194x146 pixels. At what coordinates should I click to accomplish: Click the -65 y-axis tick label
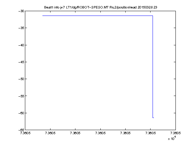[21, 130]
